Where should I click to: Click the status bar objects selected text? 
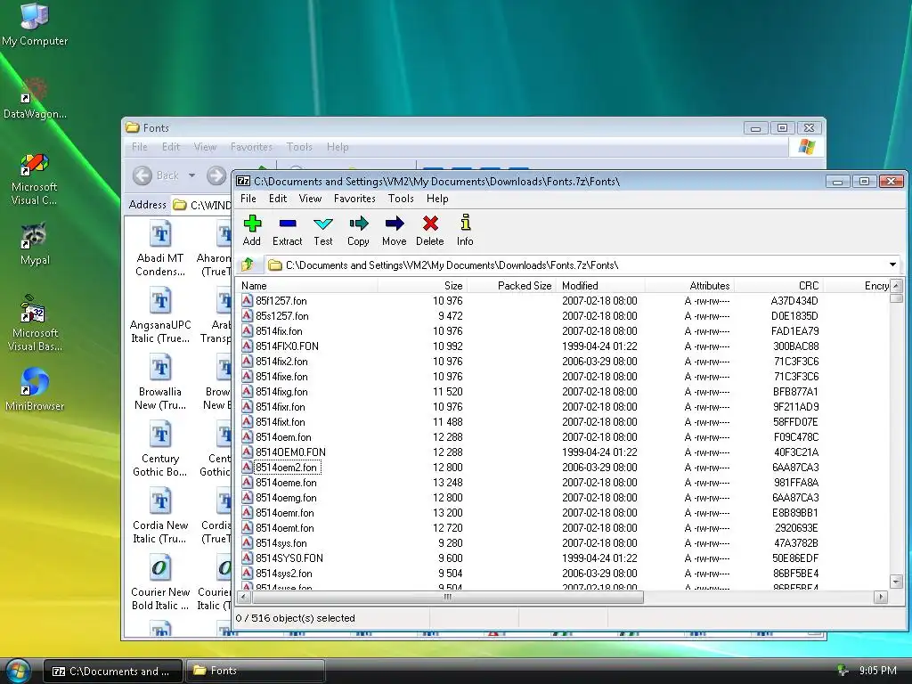[296, 618]
